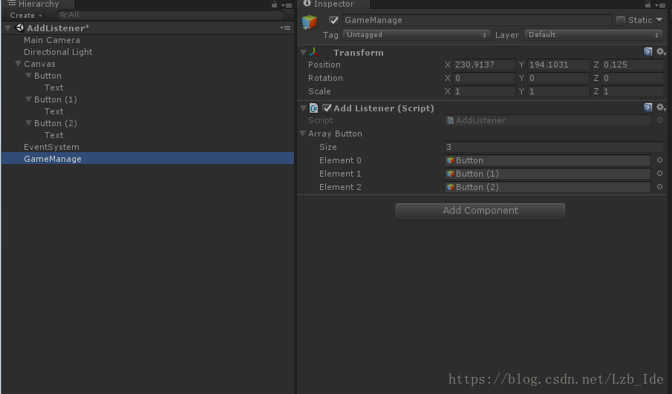Screen dimensions: 672x394
Task: Click the Rotation label
Action: pos(325,78)
